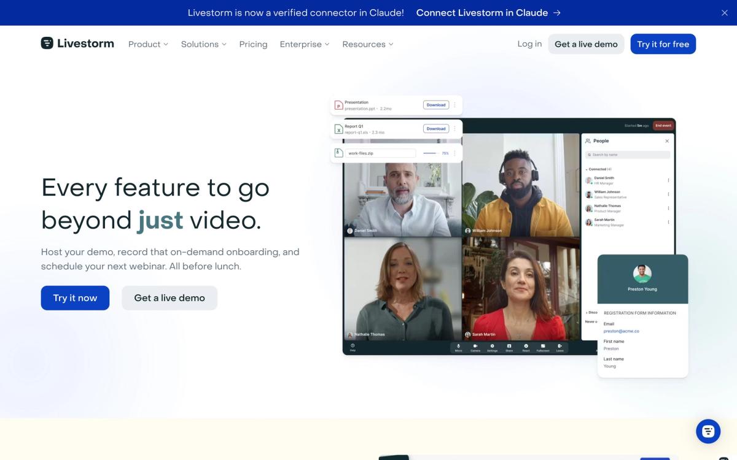Close the top announcement banner
The width and height of the screenshot is (737, 460).
(x=724, y=13)
